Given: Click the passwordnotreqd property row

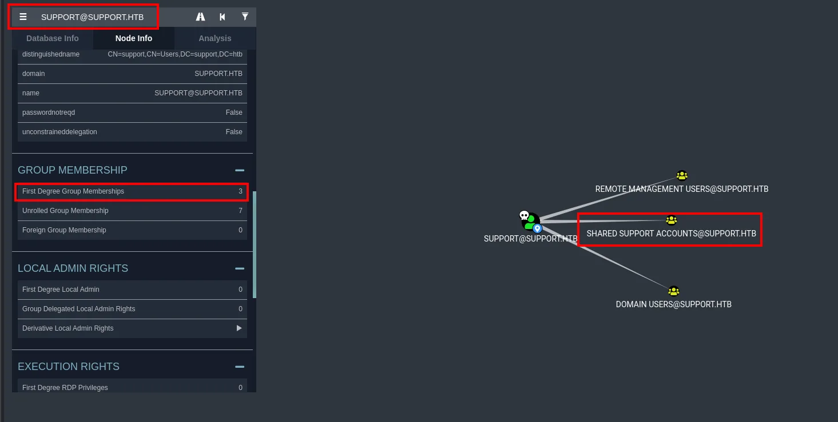Looking at the screenshot, I should point(132,112).
